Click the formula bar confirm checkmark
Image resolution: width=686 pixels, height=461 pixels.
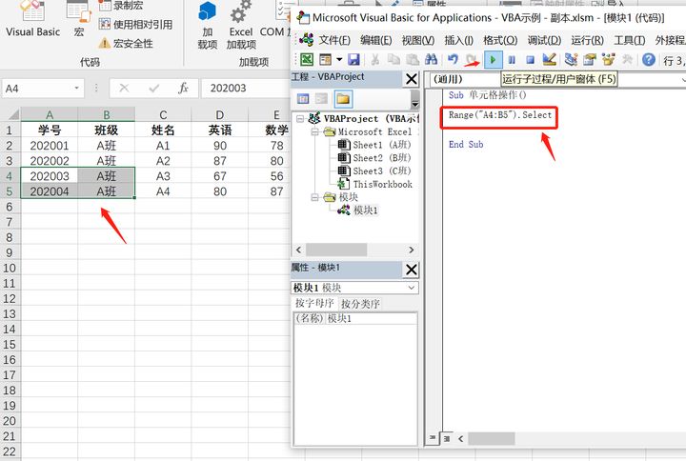pos(154,89)
